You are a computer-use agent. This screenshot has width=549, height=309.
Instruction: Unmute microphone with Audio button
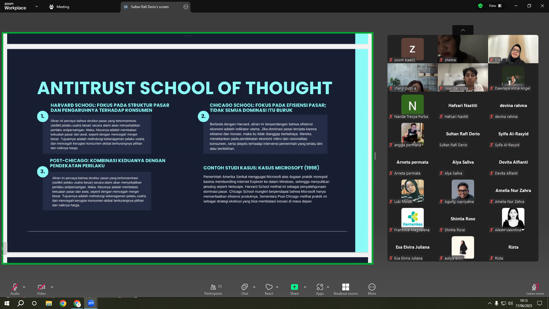click(15, 289)
